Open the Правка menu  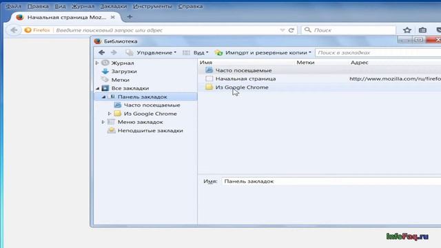click(38, 6)
